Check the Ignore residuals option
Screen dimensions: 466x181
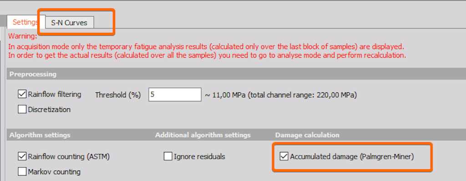point(168,156)
